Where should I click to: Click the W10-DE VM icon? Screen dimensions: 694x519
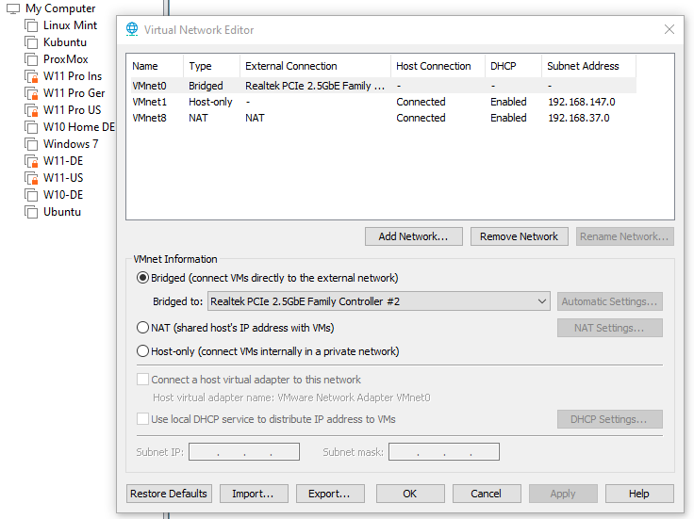coord(31,195)
